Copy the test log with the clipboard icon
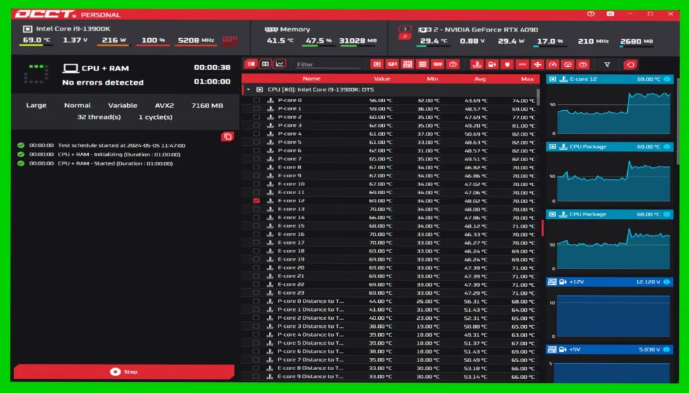Screen dimensions: 689x393 pos(227,136)
